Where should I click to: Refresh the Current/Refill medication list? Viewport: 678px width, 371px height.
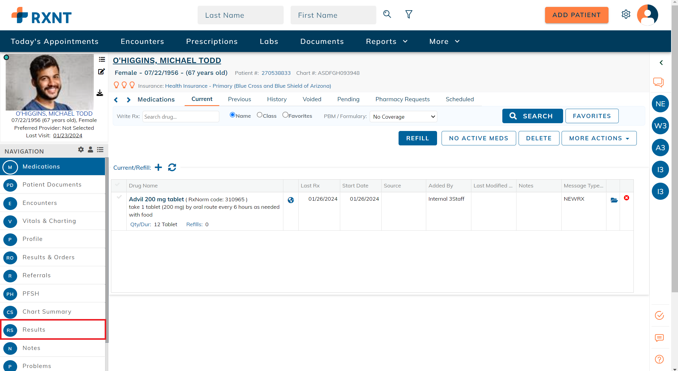pos(172,167)
